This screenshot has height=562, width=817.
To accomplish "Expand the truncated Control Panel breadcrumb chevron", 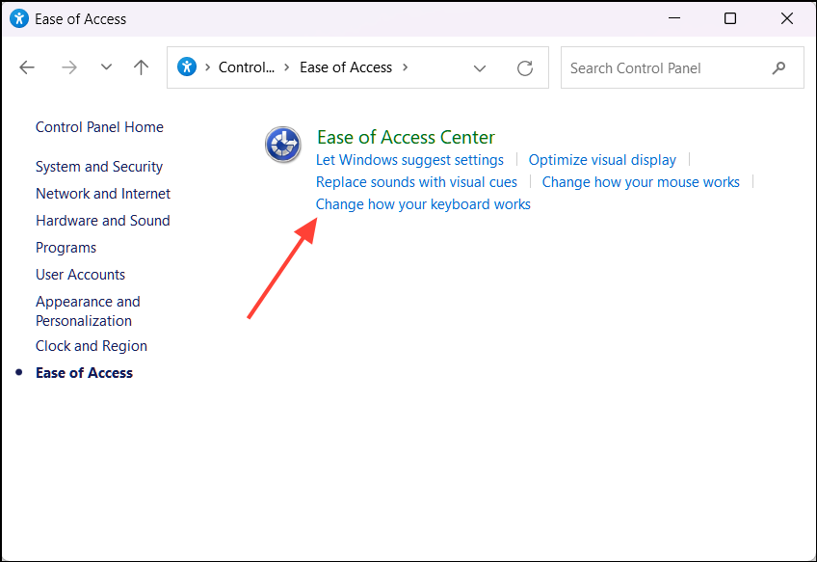I will (287, 67).
